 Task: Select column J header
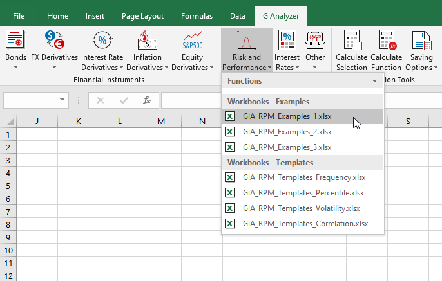pyautogui.click(x=37, y=122)
